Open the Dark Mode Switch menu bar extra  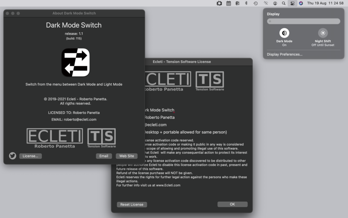pyautogui.click(x=237, y=3)
